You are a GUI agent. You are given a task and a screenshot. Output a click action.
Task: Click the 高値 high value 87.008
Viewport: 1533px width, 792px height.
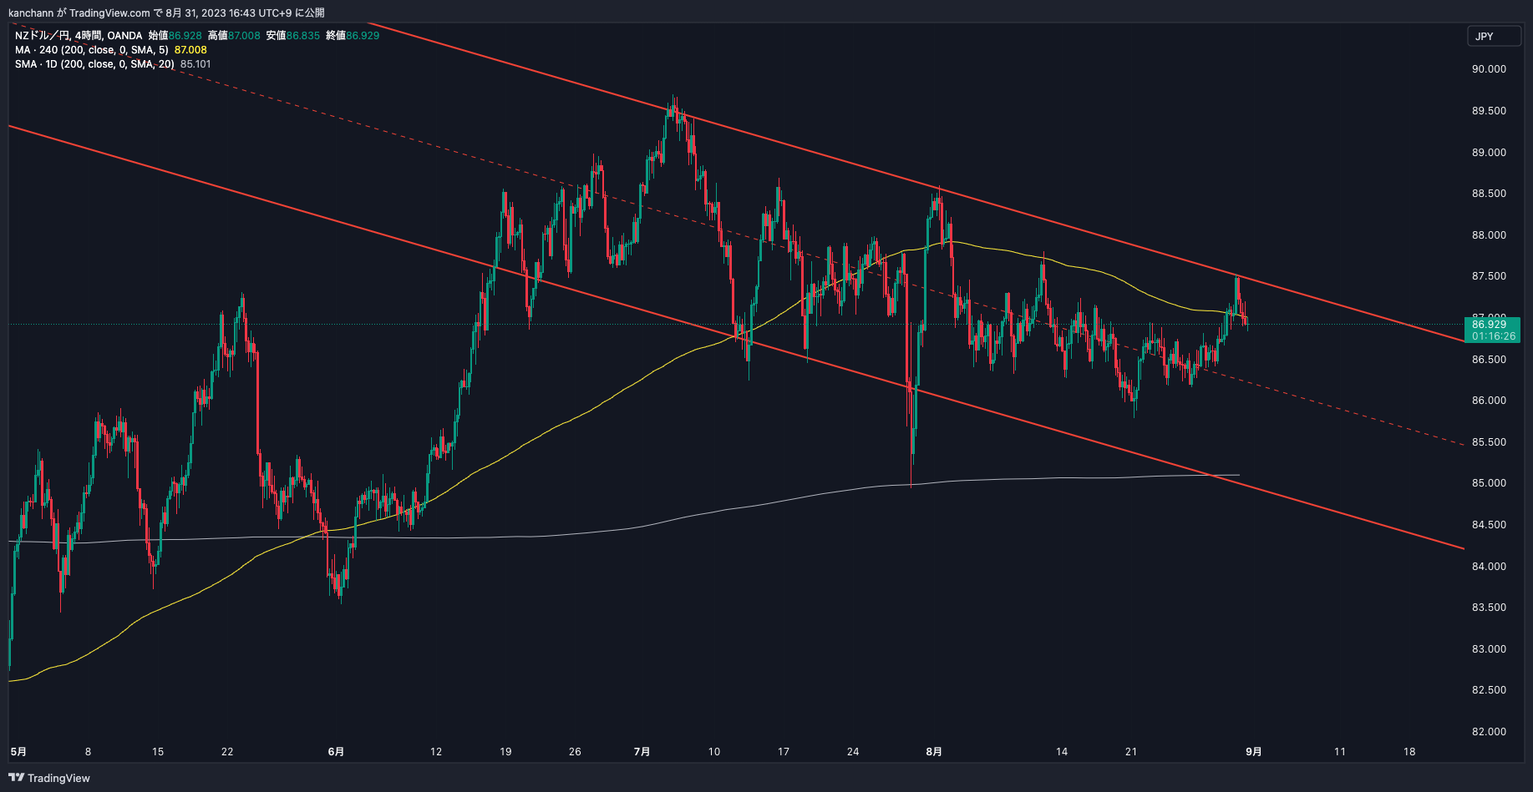tap(244, 36)
